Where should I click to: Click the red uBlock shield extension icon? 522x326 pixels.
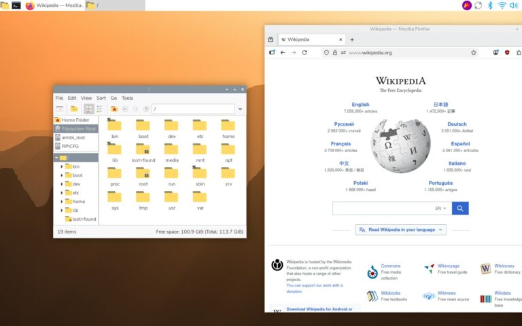[507, 52]
